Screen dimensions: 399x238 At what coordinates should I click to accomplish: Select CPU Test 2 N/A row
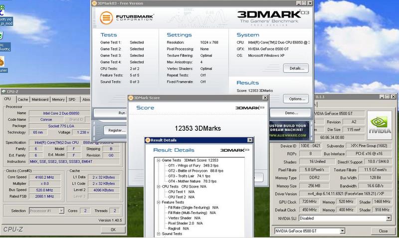point(181,197)
